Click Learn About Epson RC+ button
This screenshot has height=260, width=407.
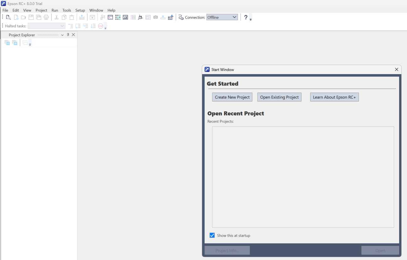[334, 97]
